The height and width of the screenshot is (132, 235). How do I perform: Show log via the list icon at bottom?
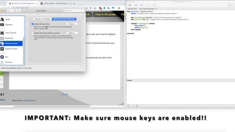(137, 106)
